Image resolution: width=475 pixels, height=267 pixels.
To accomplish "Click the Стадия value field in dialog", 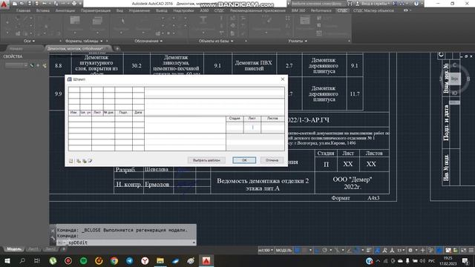I will tap(235, 127).
